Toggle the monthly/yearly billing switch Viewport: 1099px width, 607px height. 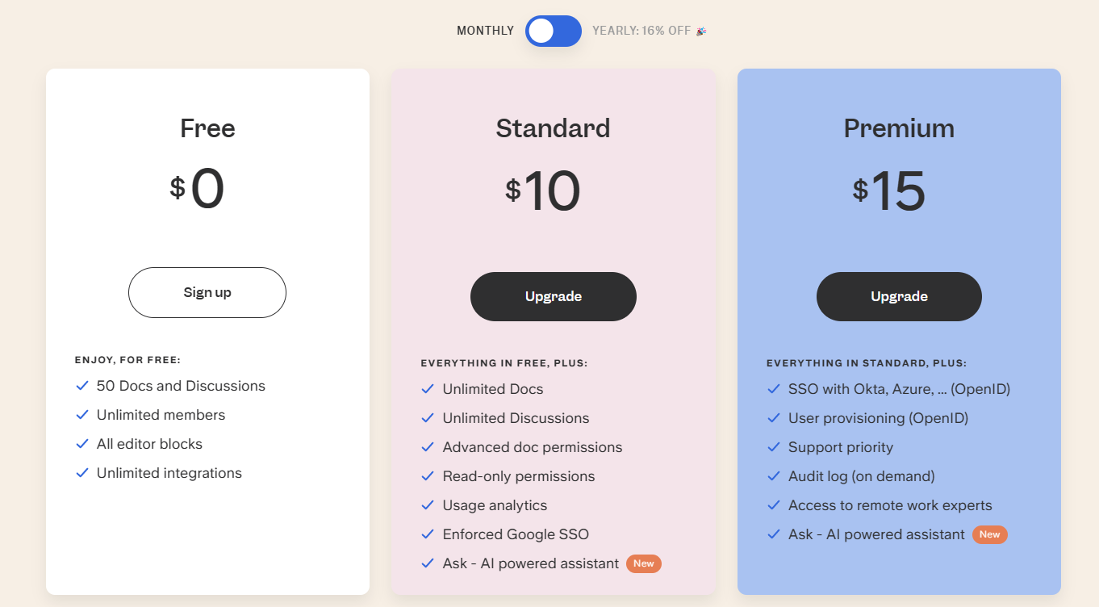tap(553, 31)
